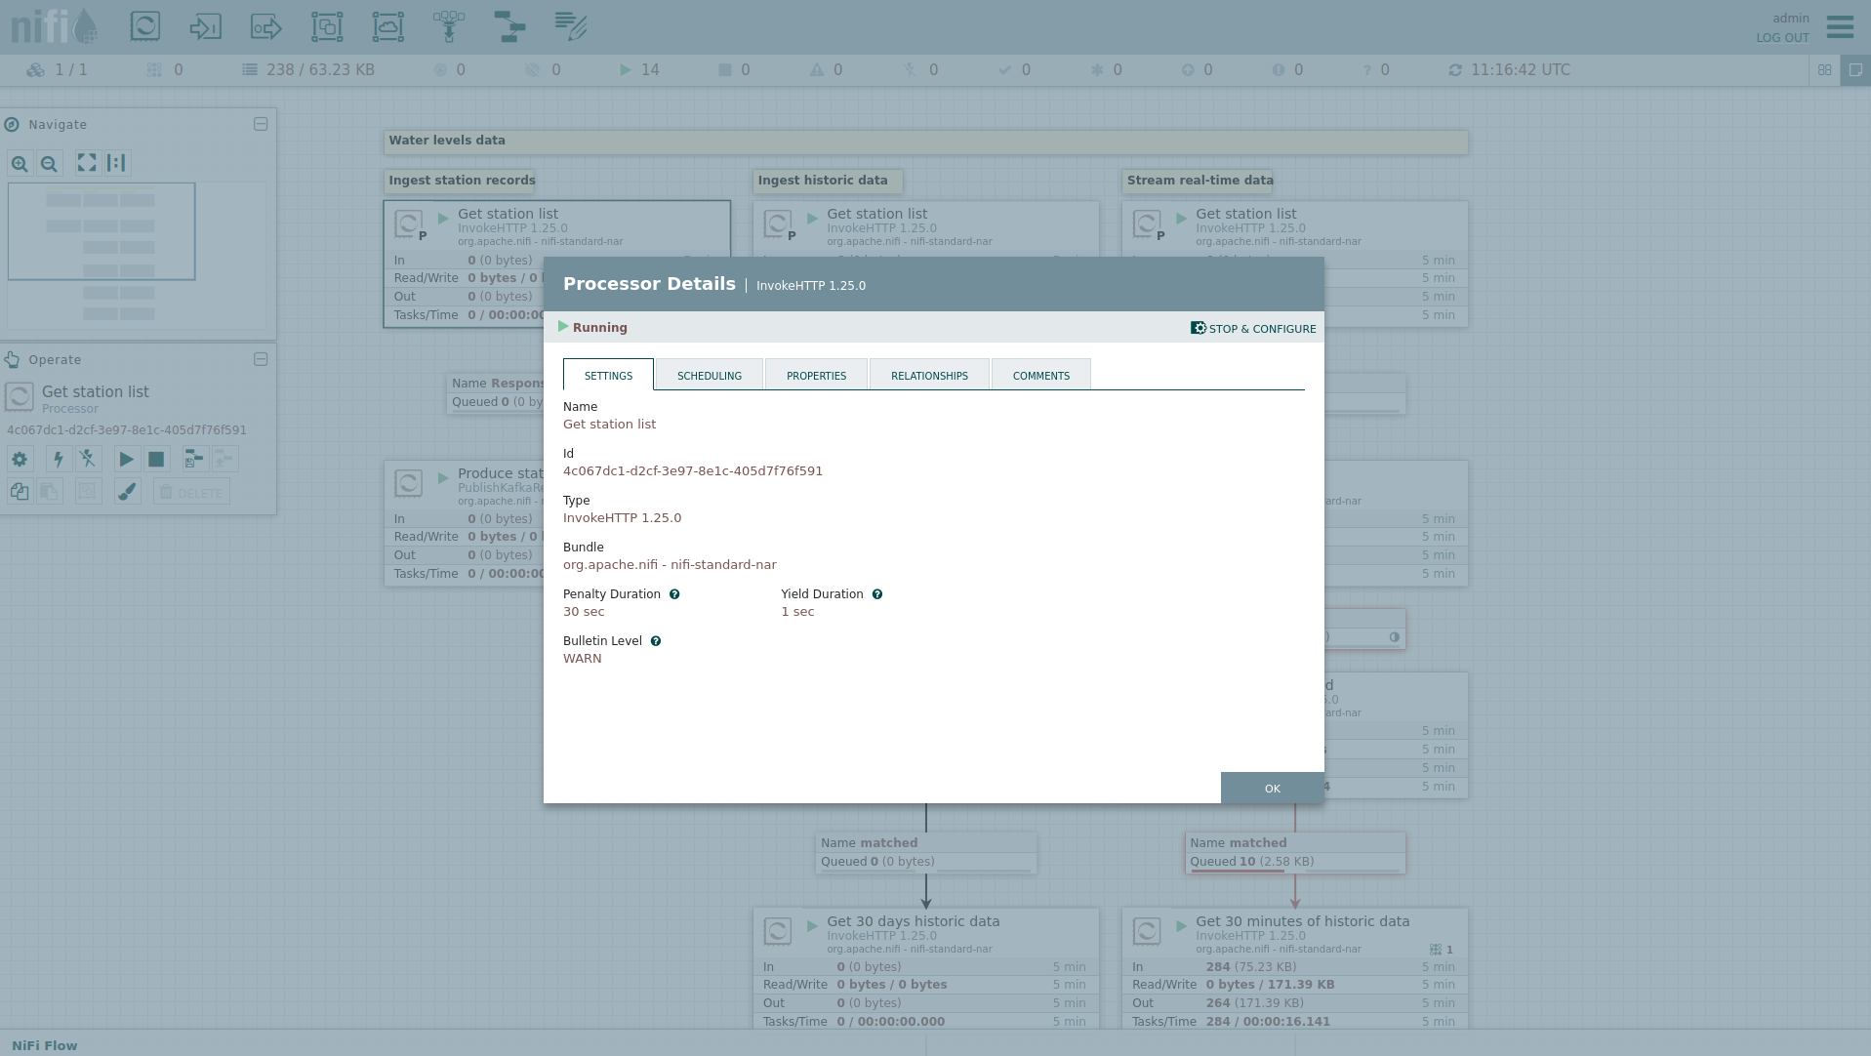The image size is (1871, 1056).
Task: Click the Processor icon in the toolbar
Action: (145, 26)
